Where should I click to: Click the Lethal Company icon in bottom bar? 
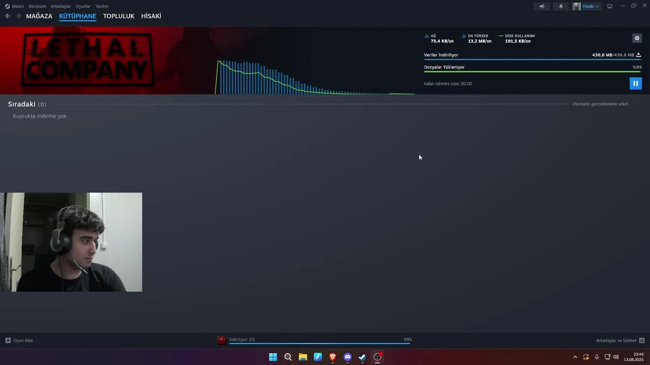(221, 340)
